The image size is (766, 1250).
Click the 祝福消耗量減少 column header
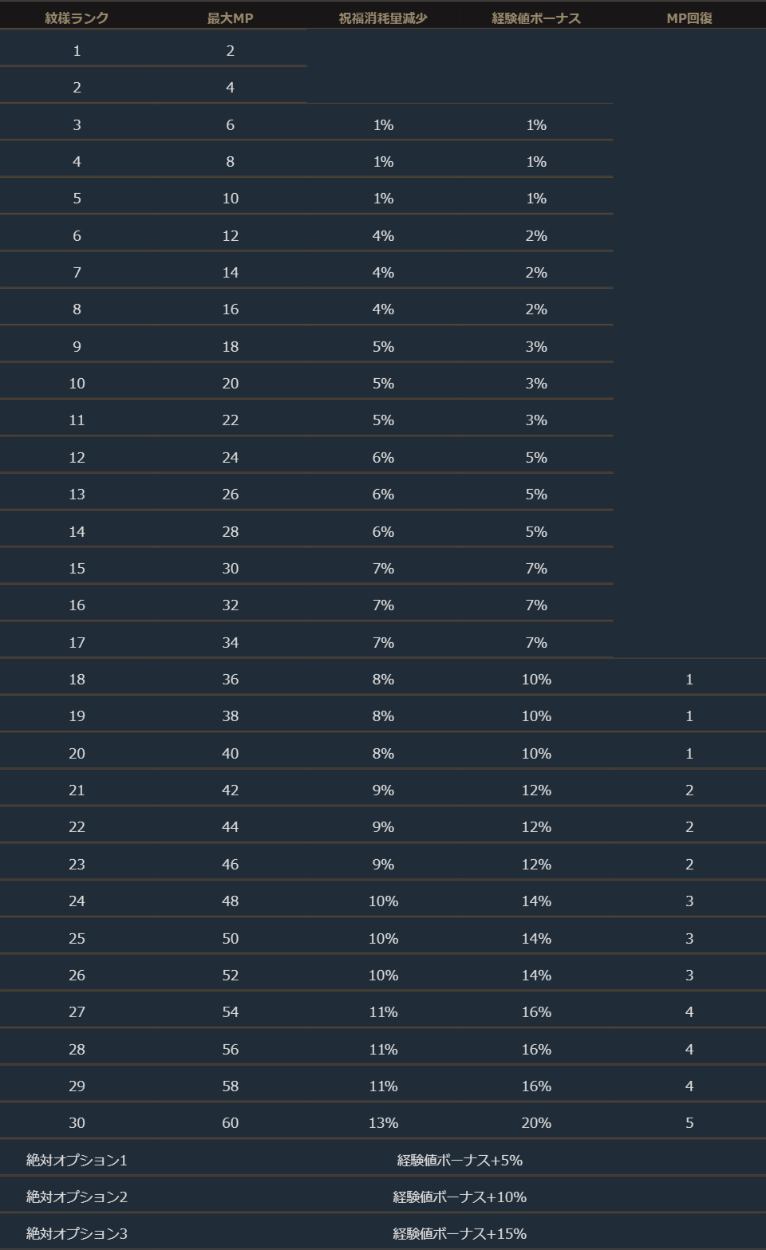(383, 18)
